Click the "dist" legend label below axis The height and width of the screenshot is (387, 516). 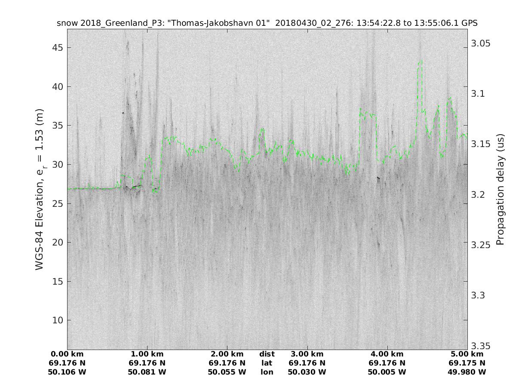[267, 354]
